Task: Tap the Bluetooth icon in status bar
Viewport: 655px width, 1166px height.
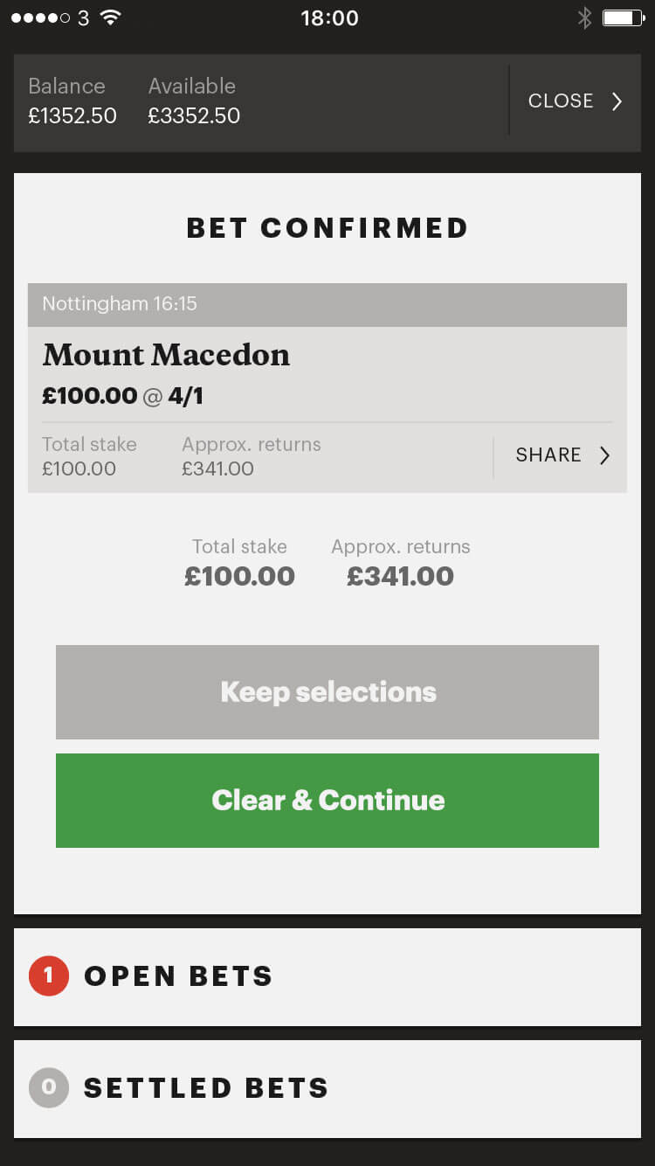Action: tap(584, 17)
